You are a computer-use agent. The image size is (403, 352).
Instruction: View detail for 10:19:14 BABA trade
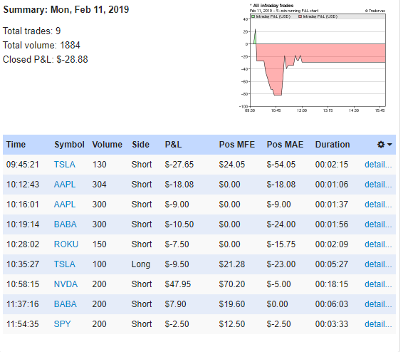click(x=378, y=224)
